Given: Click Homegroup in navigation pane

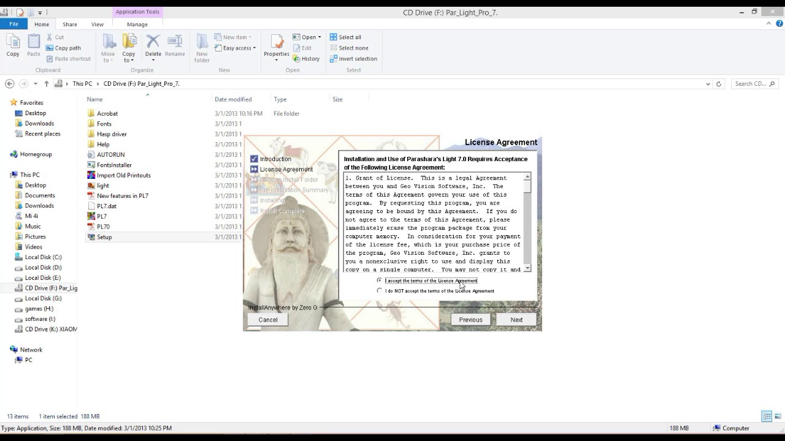Looking at the screenshot, I should tap(36, 154).
